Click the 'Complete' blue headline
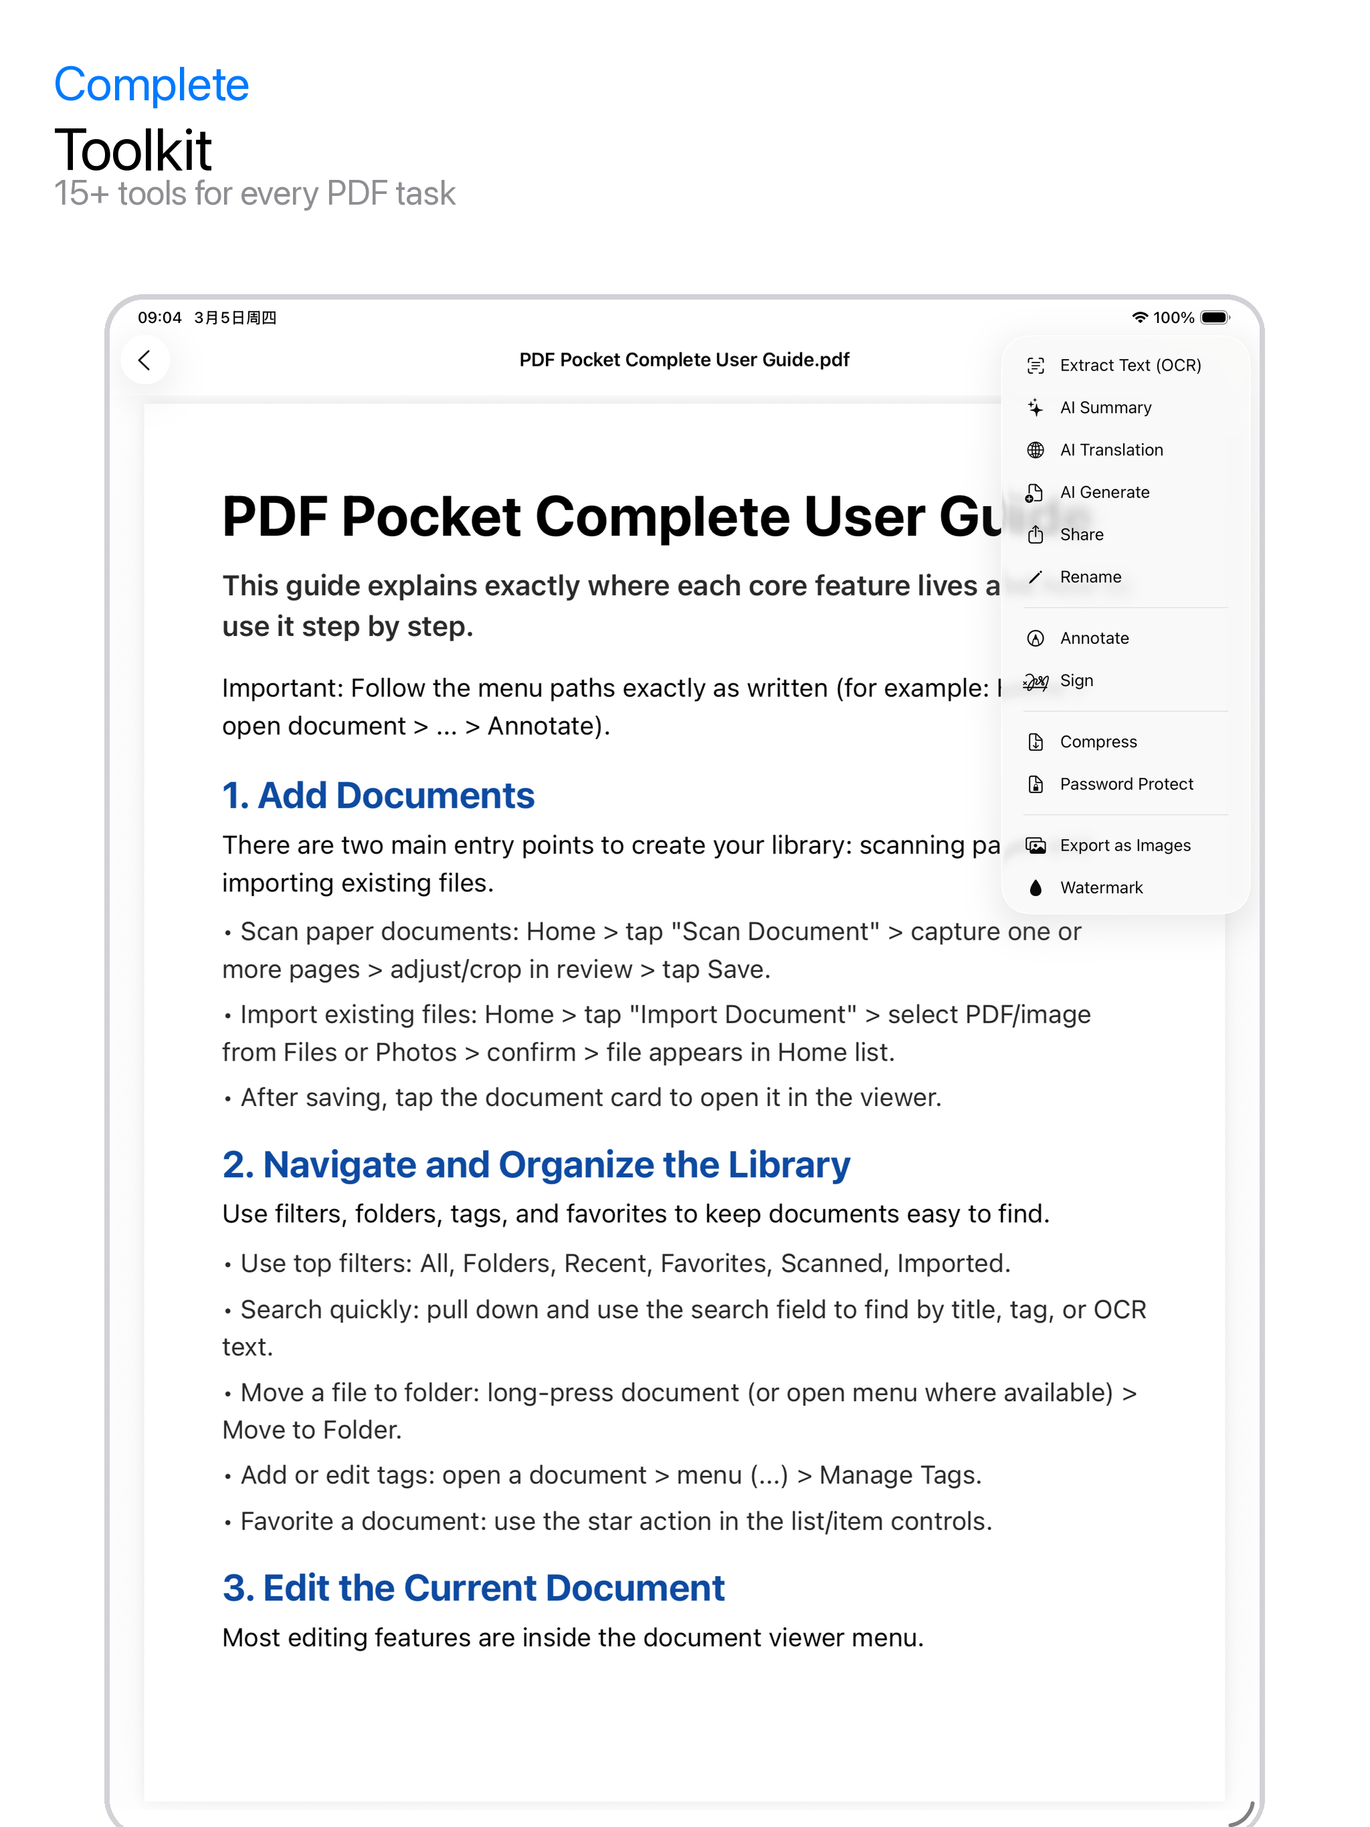The image size is (1370, 1827). [x=151, y=84]
